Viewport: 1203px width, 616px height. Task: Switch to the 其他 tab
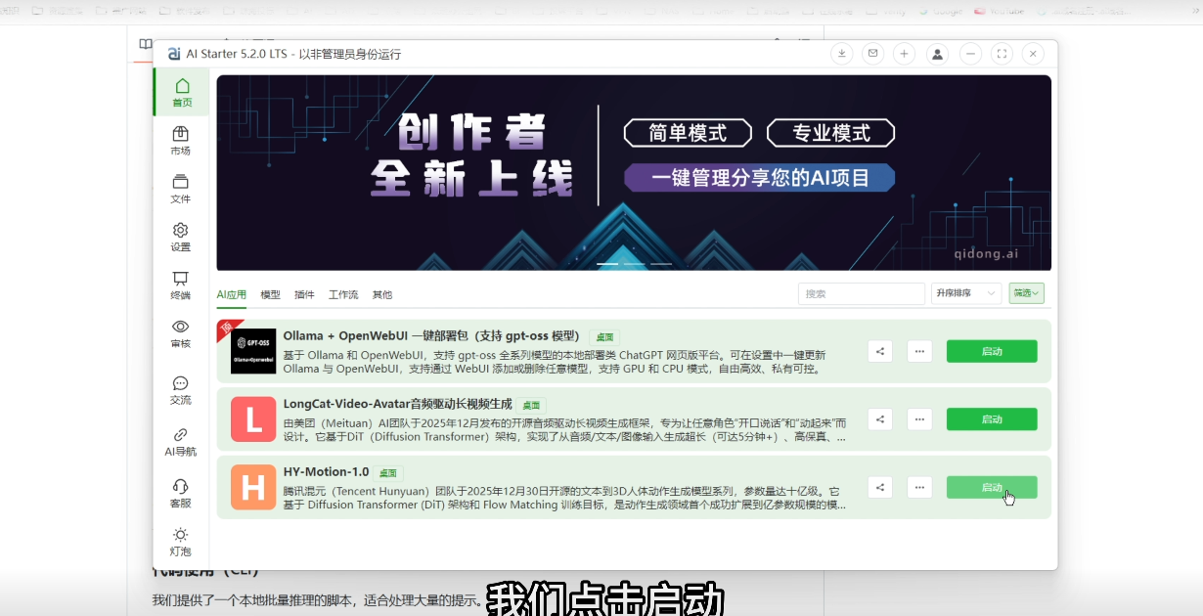[382, 294]
